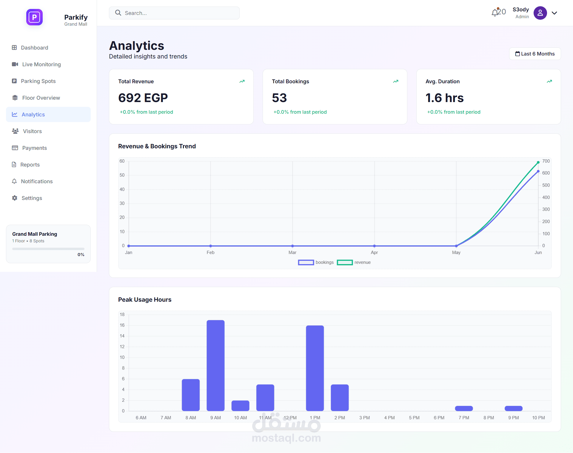Screen dimensions: 573x453
Task: Click the Parkify purple P logo
Action: click(x=34, y=17)
